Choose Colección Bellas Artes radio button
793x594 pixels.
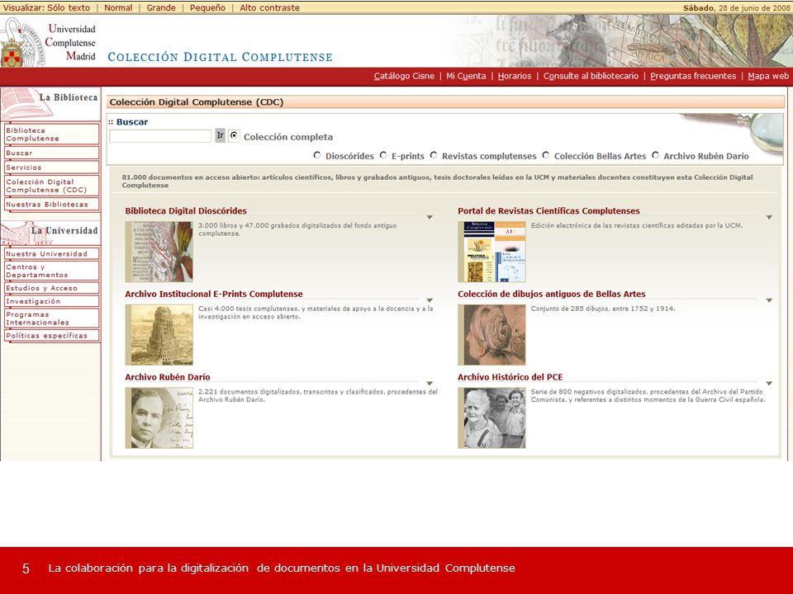pos(546,156)
